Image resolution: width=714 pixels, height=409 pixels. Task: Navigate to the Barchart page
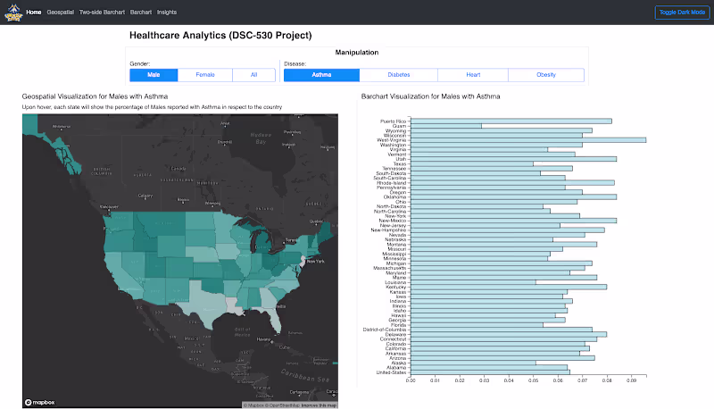click(140, 13)
